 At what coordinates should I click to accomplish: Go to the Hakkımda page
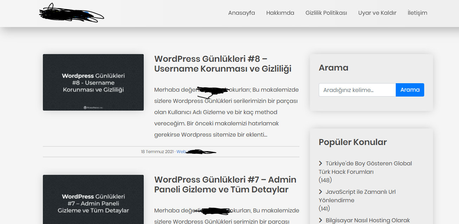coord(280,13)
